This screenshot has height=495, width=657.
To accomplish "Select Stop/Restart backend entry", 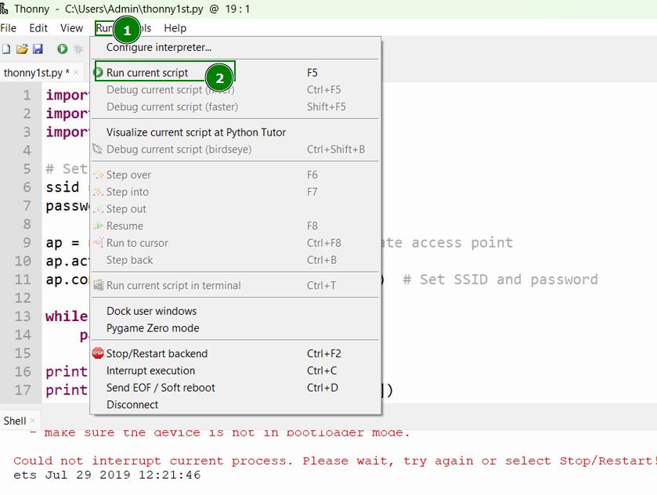I will [x=236, y=353].
